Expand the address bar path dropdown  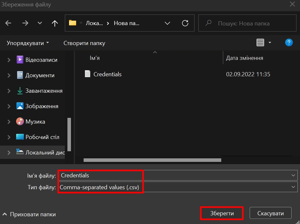(167, 23)
